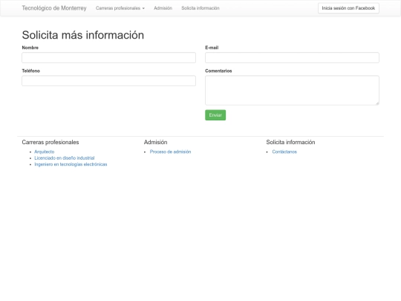Image resolution: width=401 pixels, height=301 pixels.
Task: Expand the Carreras profesionales dropdown menu
Action: (x=120, y=8)
